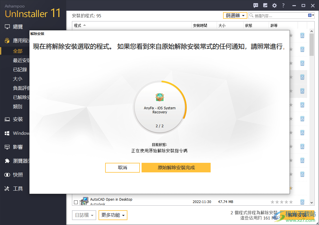Image resolution: width=319 pixels, height=225 pixels.
Task: Maximize the UnInstaller window
Action: [x=303, y=5]
